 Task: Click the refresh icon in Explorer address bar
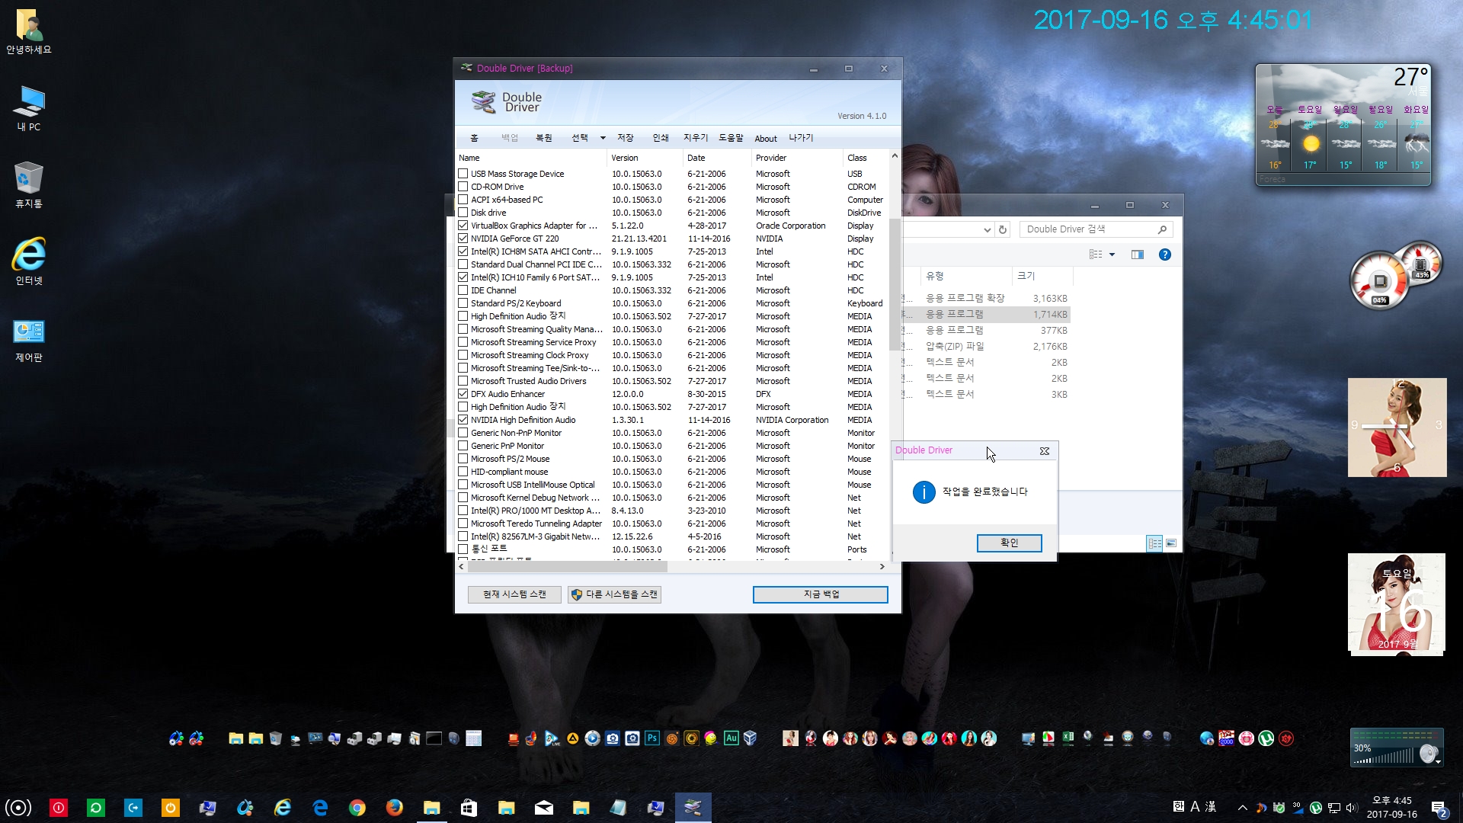[1003, 229]
